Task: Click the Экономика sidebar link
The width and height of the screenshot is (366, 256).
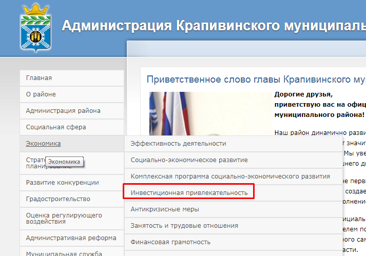Action: pos(43,144)
